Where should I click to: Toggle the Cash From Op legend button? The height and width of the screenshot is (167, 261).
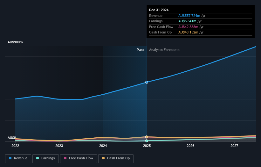click(x=116, y=158)
